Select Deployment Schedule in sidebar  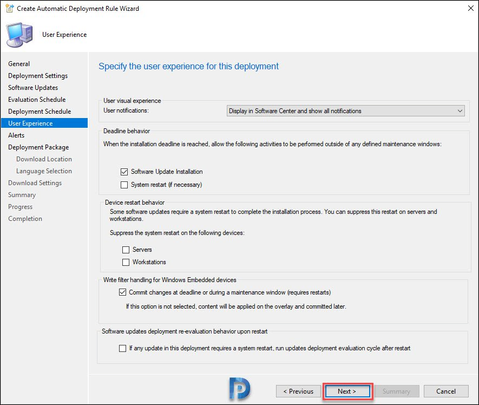pyautogui.click(x=40, y=111)
